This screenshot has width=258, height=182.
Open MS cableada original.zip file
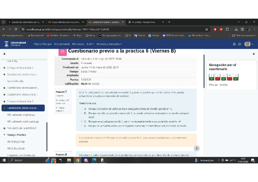click(x=21, y=115)
